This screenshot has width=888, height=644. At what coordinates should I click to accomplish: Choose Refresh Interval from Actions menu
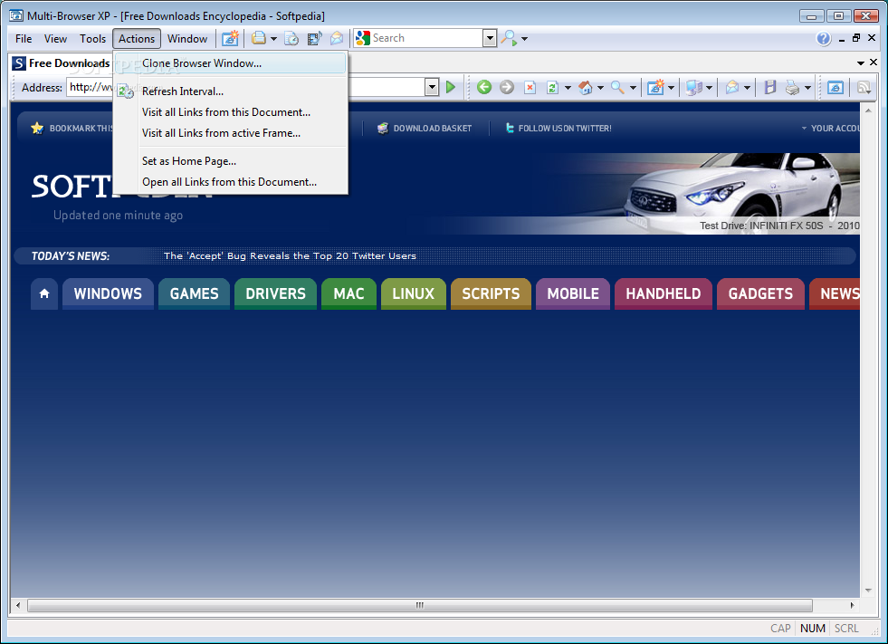pyautogui.click(x=231, y=91)
